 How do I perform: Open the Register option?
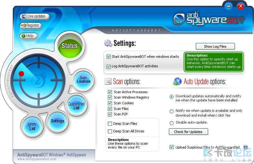click(x=30, y=26)
